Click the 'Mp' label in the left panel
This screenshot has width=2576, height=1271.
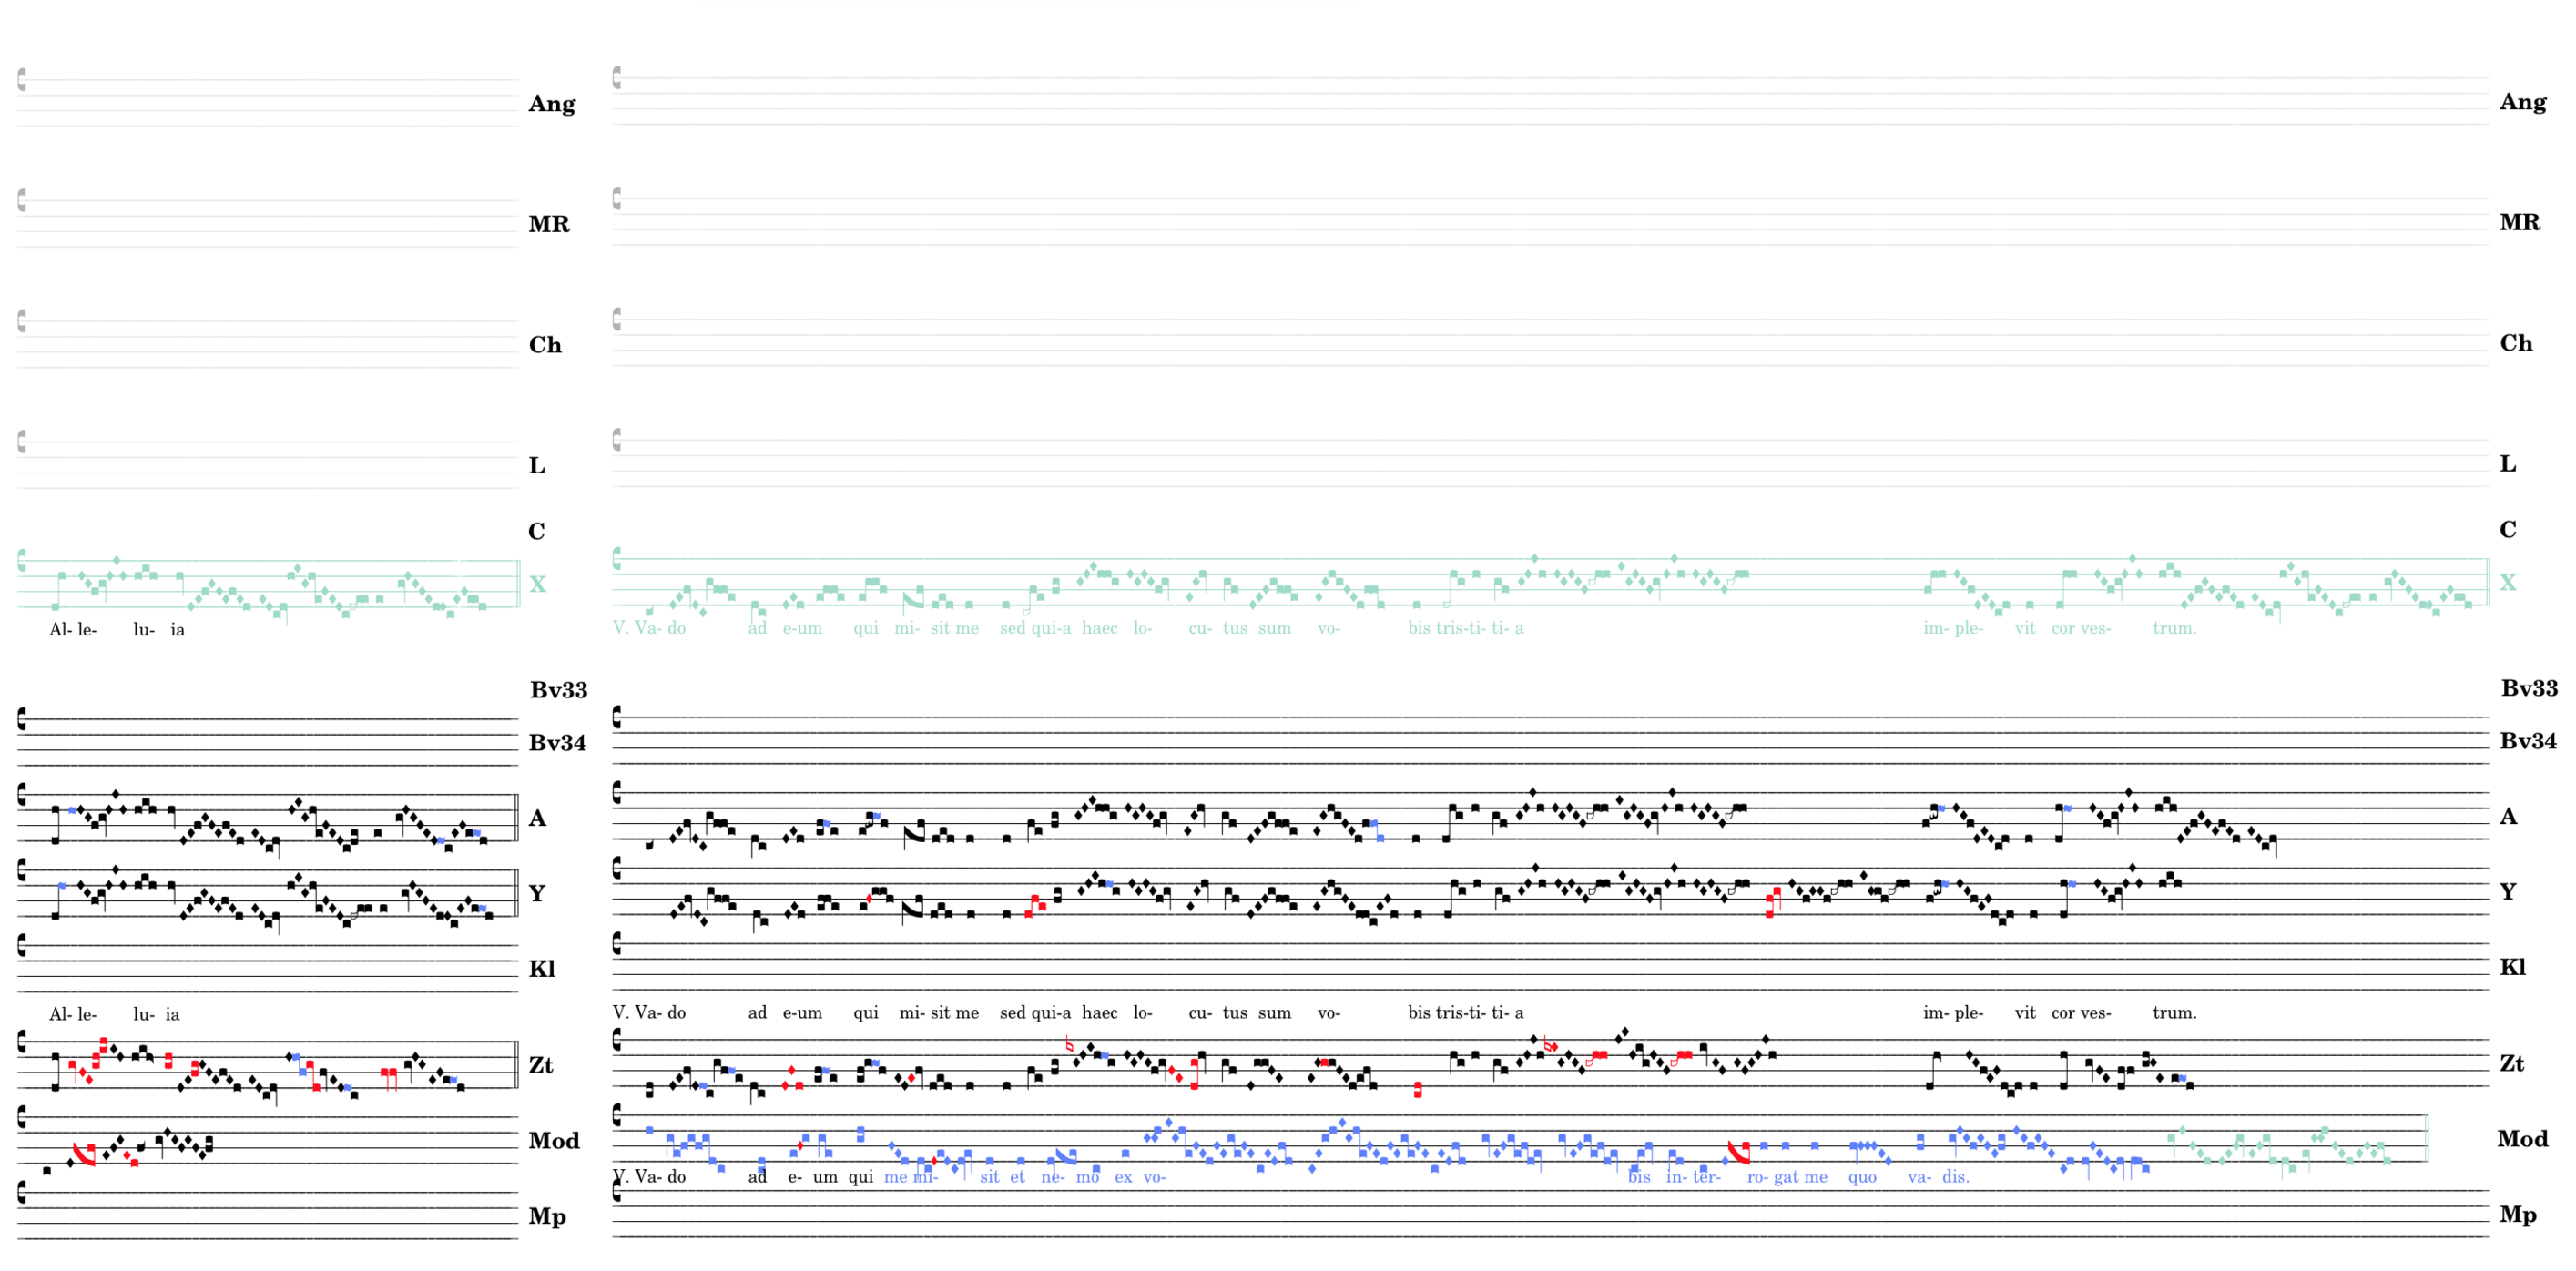546,1216
